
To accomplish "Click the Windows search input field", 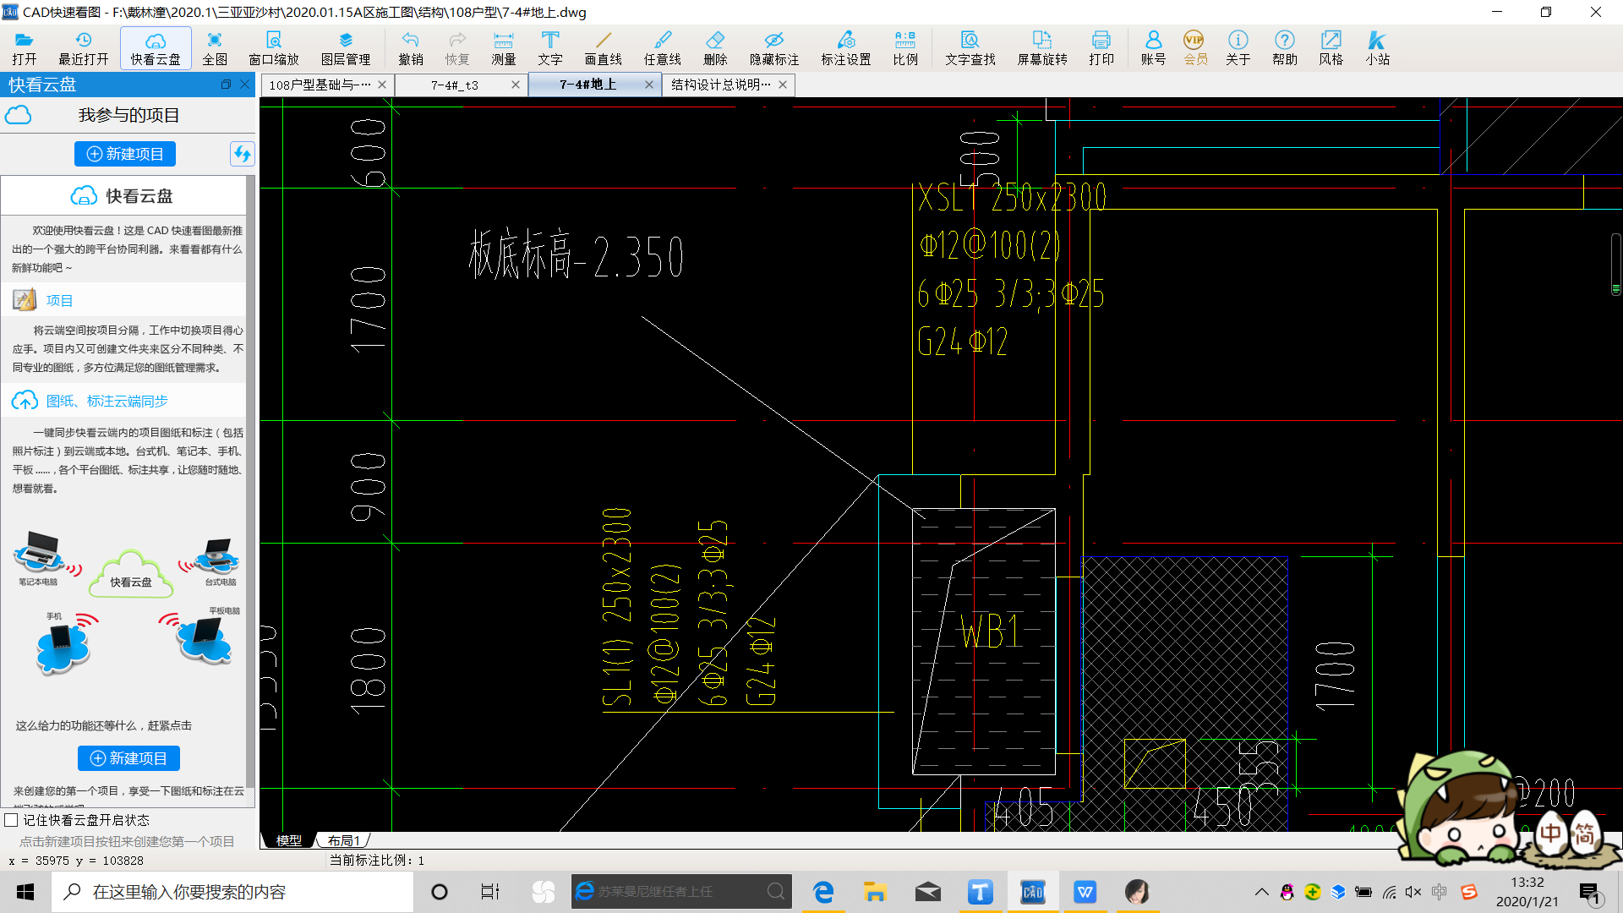I will pos(232,892).
